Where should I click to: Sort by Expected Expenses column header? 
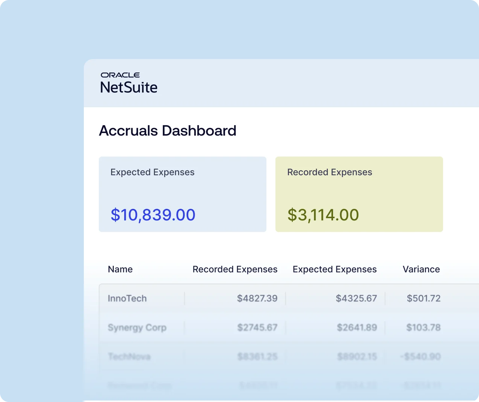tap(335, 269)
